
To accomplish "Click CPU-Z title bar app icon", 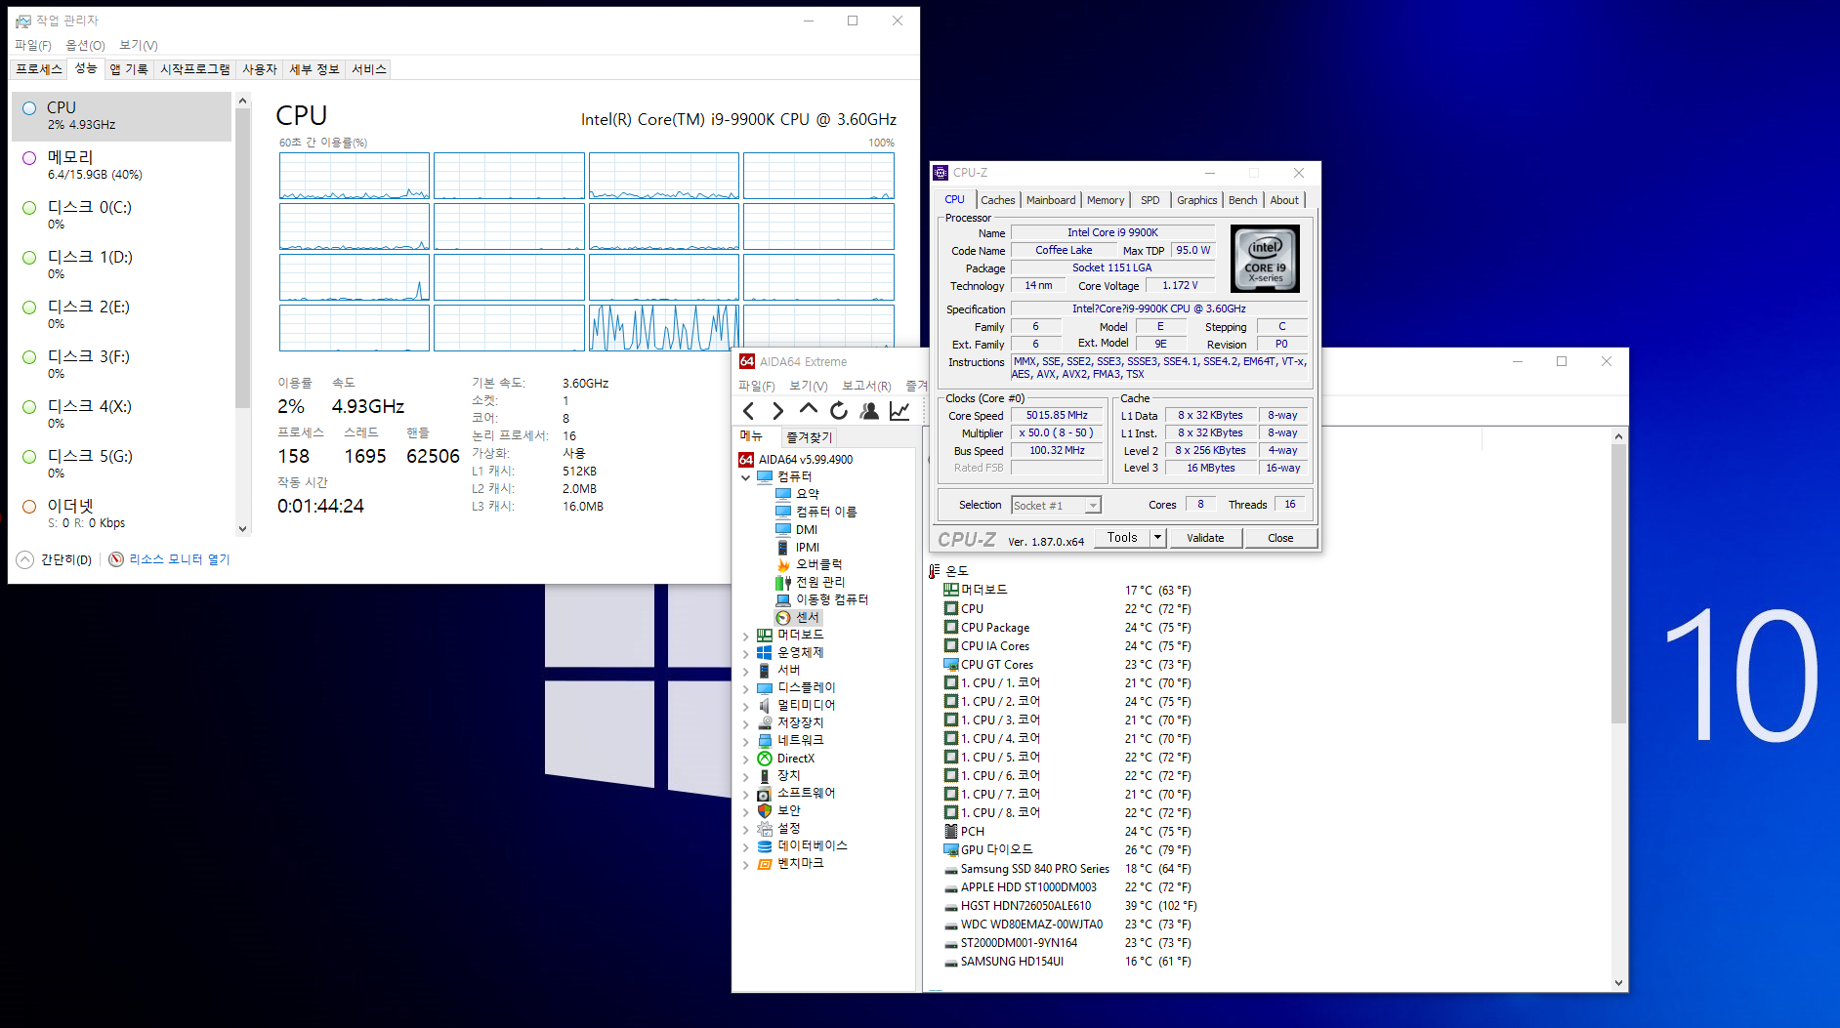I will 941,173.
